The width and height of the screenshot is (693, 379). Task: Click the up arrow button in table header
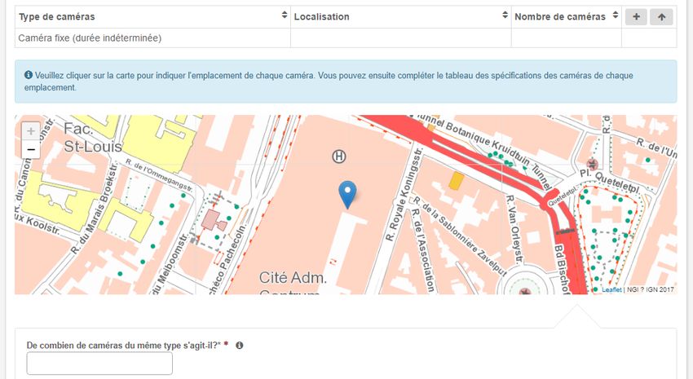[x=661, y=17]
